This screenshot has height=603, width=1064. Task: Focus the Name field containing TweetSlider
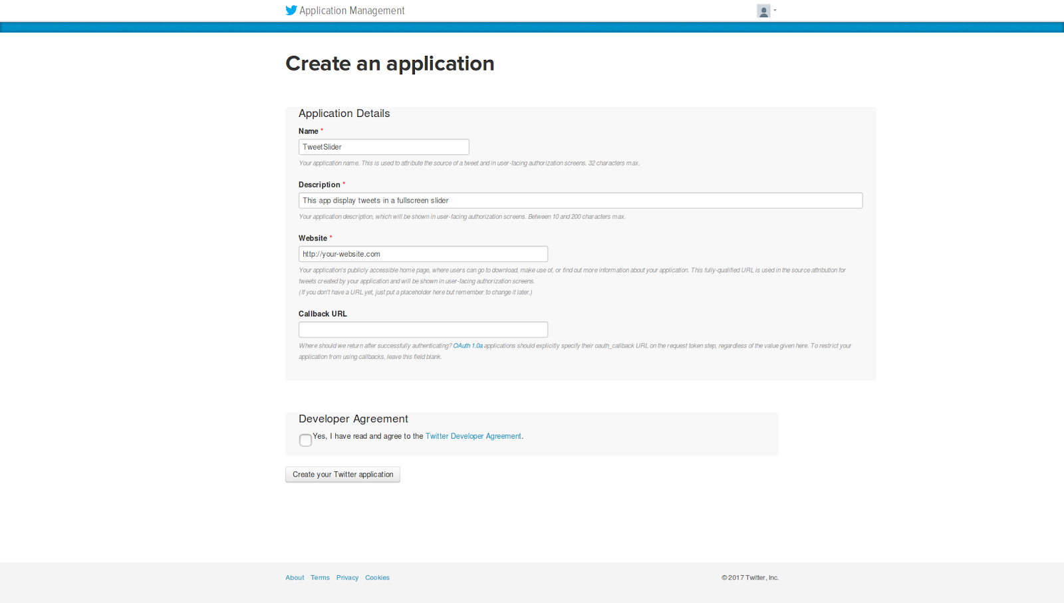pos(384,147)
